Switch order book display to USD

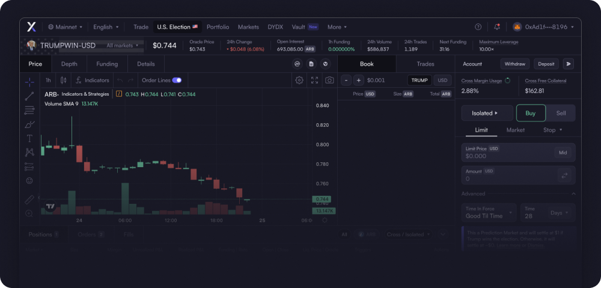click(443, 80)
